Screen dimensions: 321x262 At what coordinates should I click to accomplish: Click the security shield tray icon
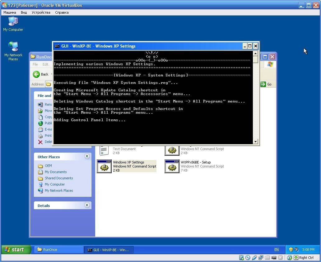click(291, 250)
